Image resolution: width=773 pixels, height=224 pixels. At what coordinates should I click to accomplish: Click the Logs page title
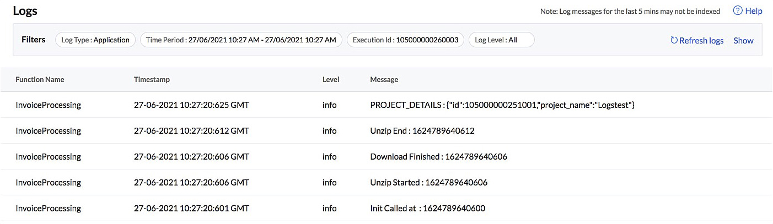point(25,10)
